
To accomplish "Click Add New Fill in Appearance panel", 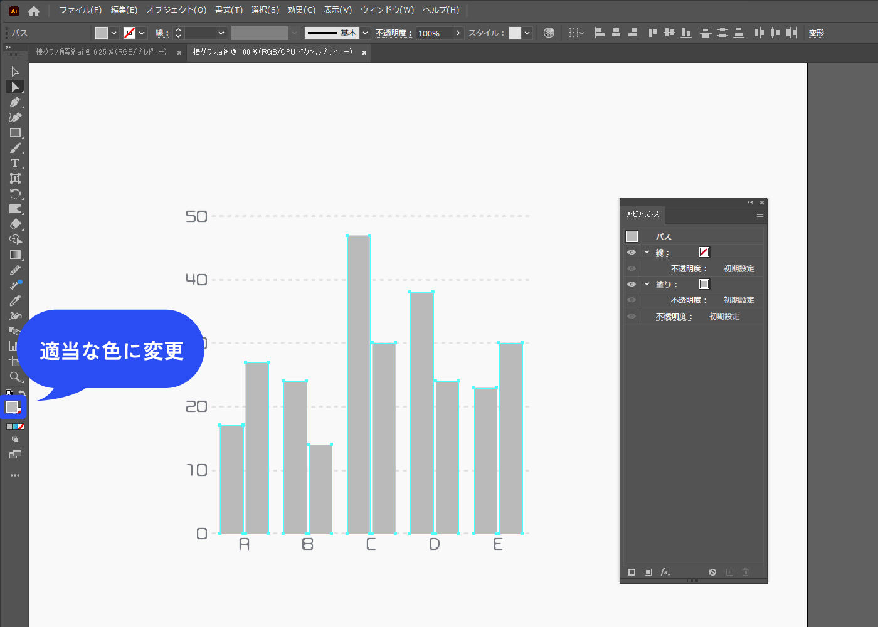I will pos(648,572).
